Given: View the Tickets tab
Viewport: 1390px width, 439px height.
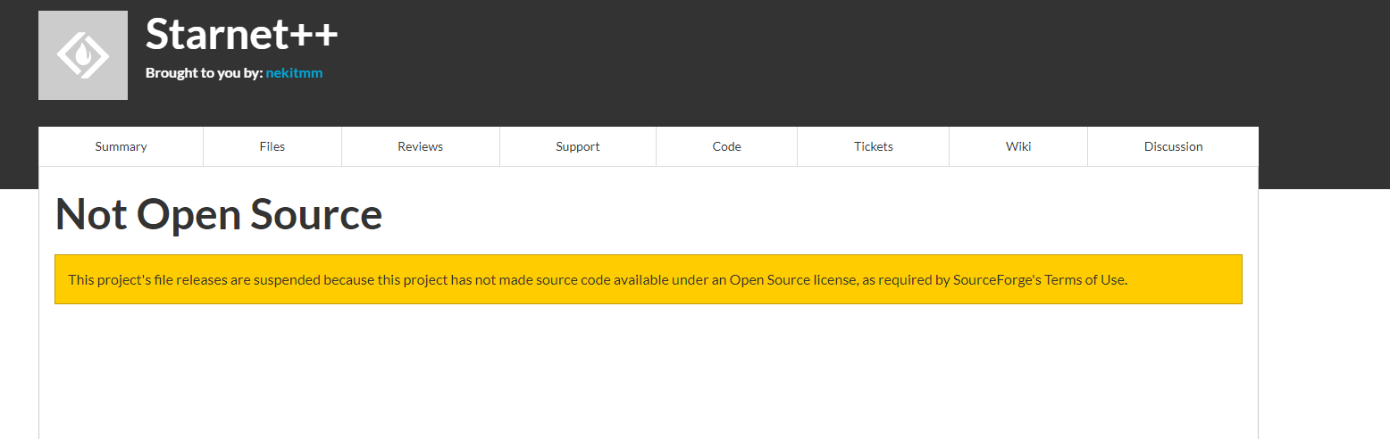Looking at the screenshot, I should coord(873,146).
